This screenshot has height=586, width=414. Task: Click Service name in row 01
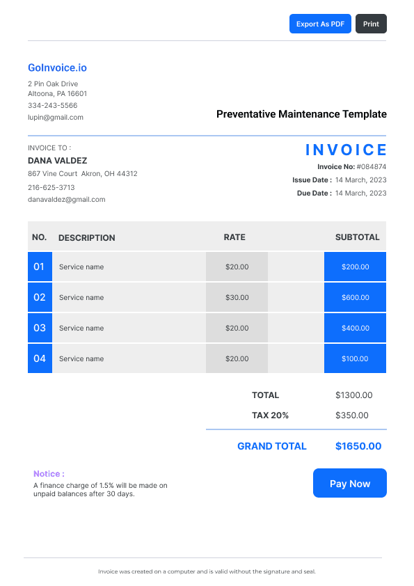coord(81,267)
